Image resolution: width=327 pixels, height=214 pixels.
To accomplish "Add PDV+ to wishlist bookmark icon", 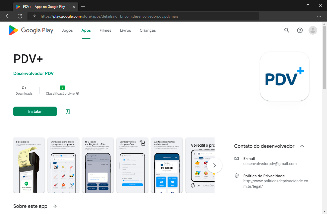I will pyautogui.click(x=68, y=111).
